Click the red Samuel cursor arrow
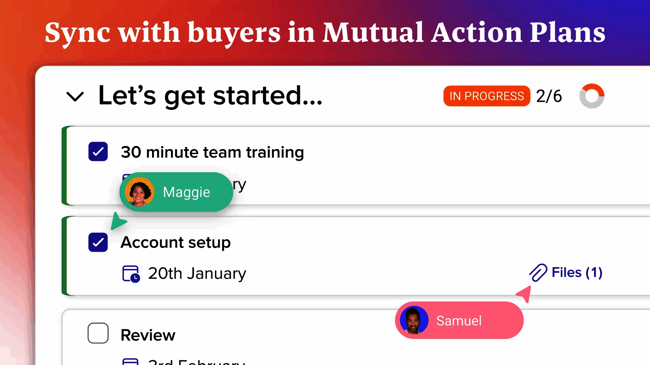This screenshot has height=365, width=650. coord(524,294)
